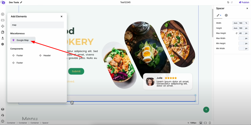Select the first Footer component
This screenshot has width=251, height=125.
(x=18, y=55)
